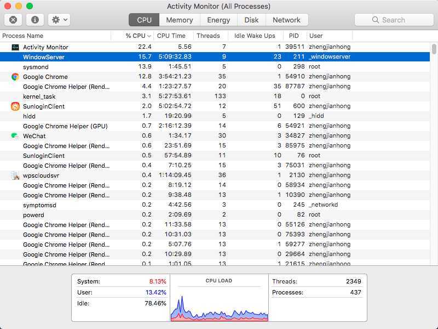
Task: Select Google Chrome Helper (GPU) row
Action: point(215,126)
